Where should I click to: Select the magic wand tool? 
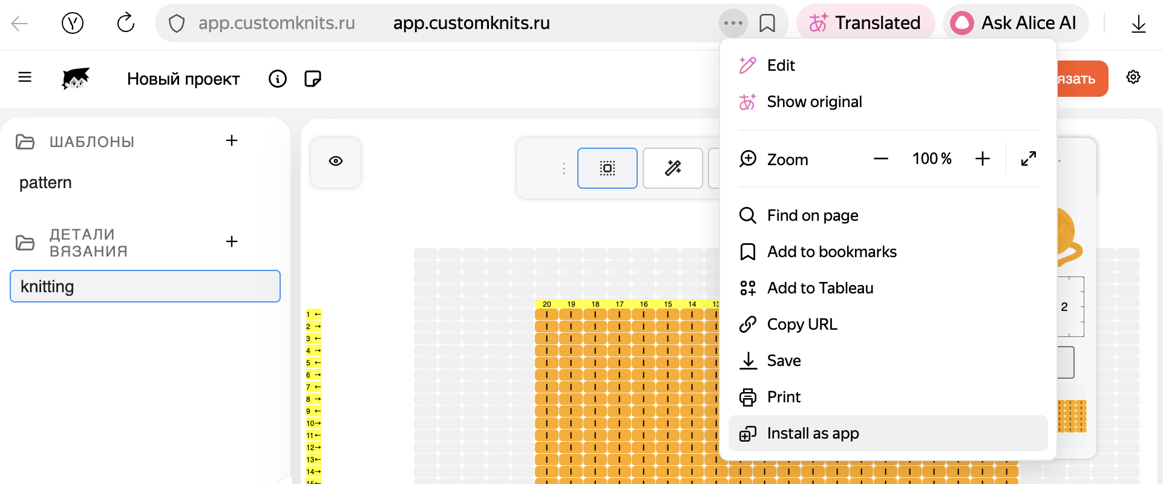pyautogui.click(x=672, y=168)
